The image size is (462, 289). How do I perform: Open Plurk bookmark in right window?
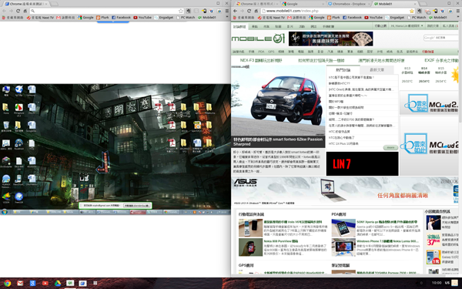pos(333,18)
